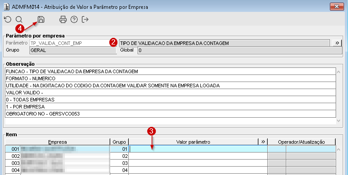Click Grupo cell 01

click(120, 149)
